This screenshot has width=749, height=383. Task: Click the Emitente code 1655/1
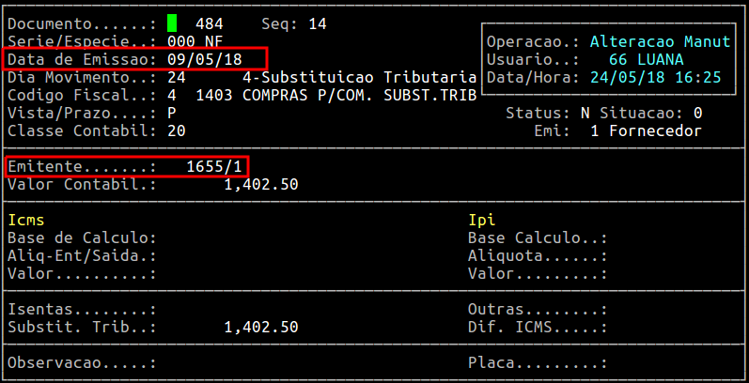coord(214,166)
